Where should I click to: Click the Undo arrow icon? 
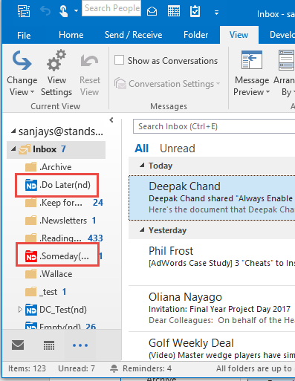coord(45,11)
